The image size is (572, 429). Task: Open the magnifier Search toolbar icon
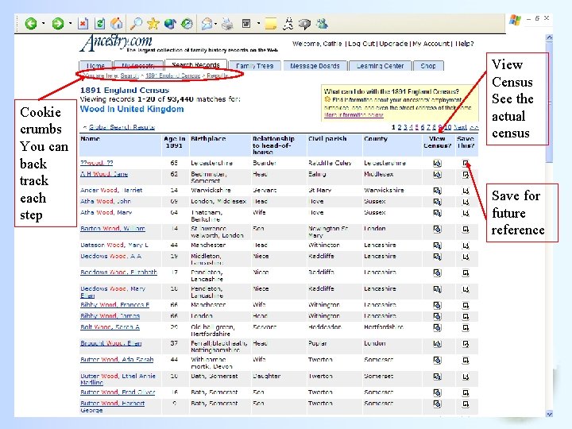point(136,24)
